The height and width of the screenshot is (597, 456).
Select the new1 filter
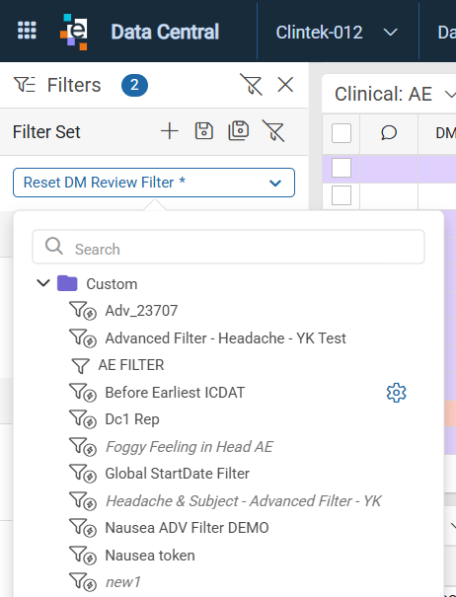[x=122, y=582]
